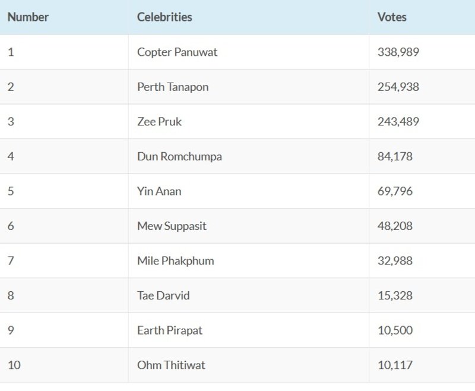The height and width of the screenshot is (391, 475).
Task: Click the 243,489 vote count
Action: tap(398, 122)
